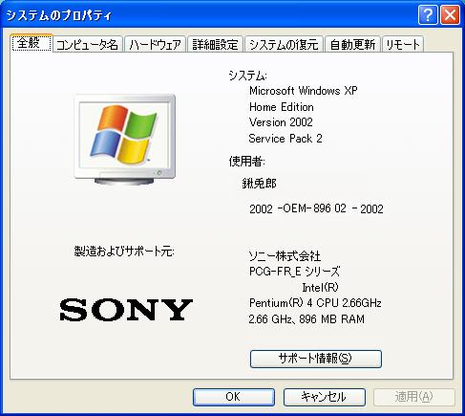465x416 pixels.
Task: Close the システムのプロパティ dialog
Action: (x=450, y=15)
